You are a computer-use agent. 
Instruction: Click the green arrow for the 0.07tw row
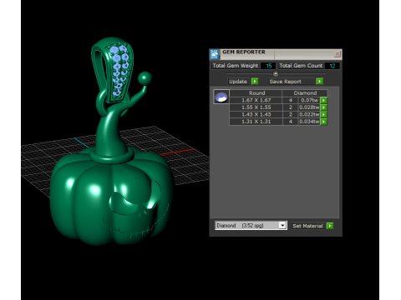click(323, 100)
